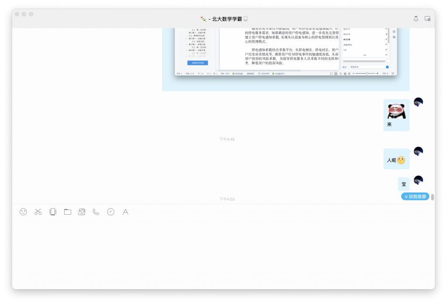Collapse the 表4 outline entry chevron
The height and width of the screenshot is (304, 447).
186,50
